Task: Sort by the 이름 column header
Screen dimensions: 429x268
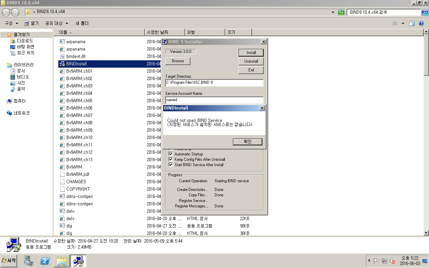Action: pyautogui.click(x=99, y=32)
